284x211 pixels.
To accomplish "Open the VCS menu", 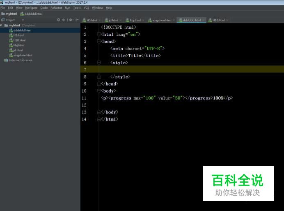I will click(x=87, y=8).
